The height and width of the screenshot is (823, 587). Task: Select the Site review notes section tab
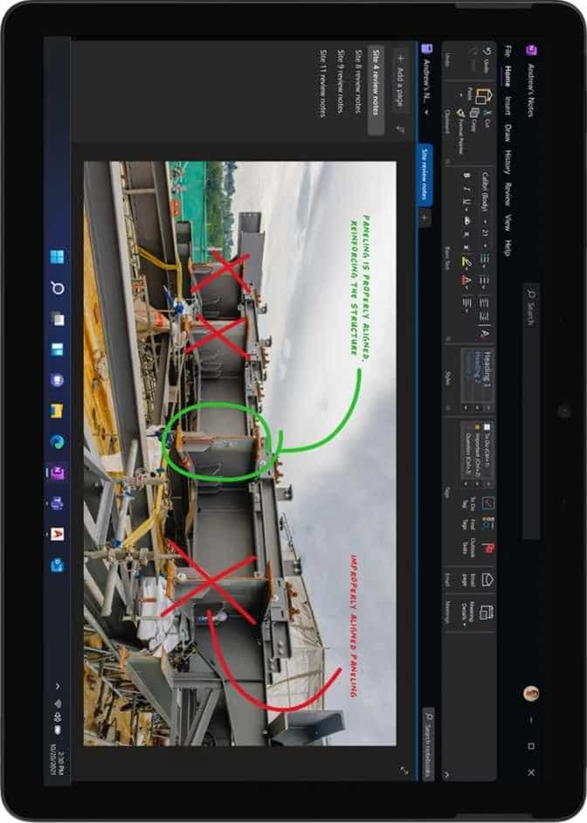coord(425,174)
